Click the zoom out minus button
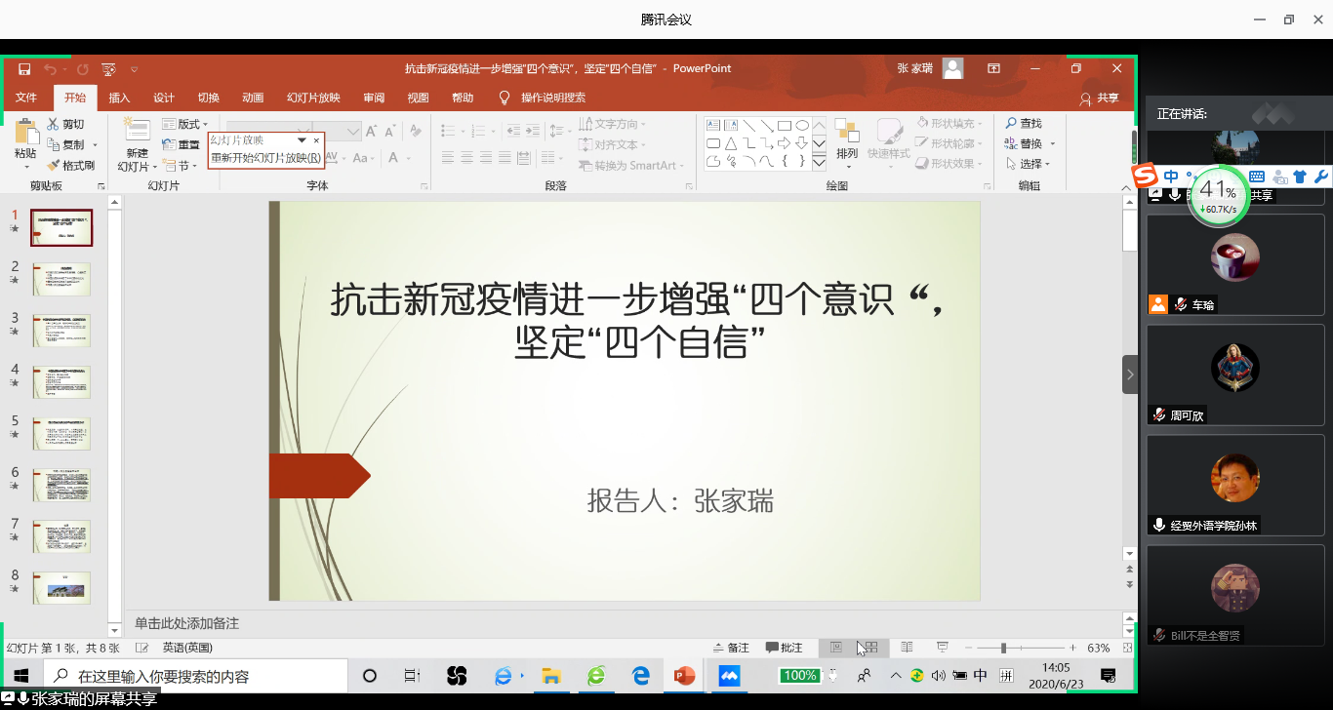Viewport: 1333px width, 710px height. point(969,648)
